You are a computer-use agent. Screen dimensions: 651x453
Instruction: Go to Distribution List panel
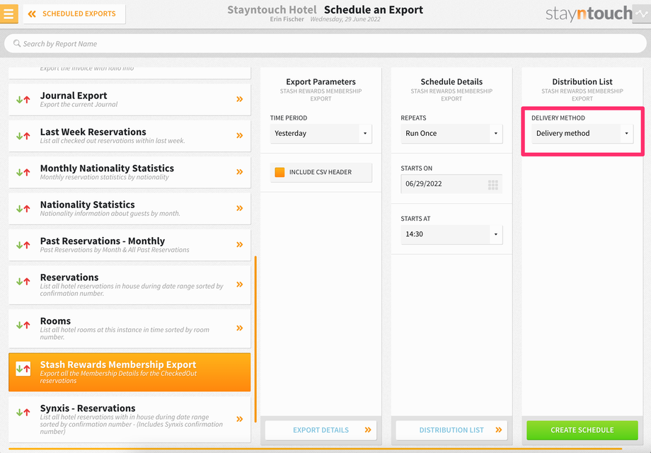451,430
